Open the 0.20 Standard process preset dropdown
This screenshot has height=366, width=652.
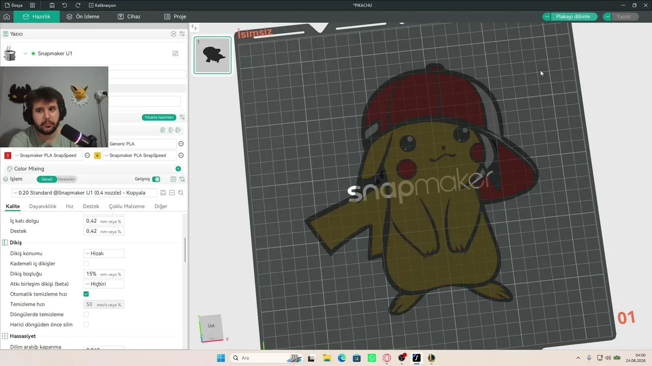pyautogui.click(x=84, y=193)
